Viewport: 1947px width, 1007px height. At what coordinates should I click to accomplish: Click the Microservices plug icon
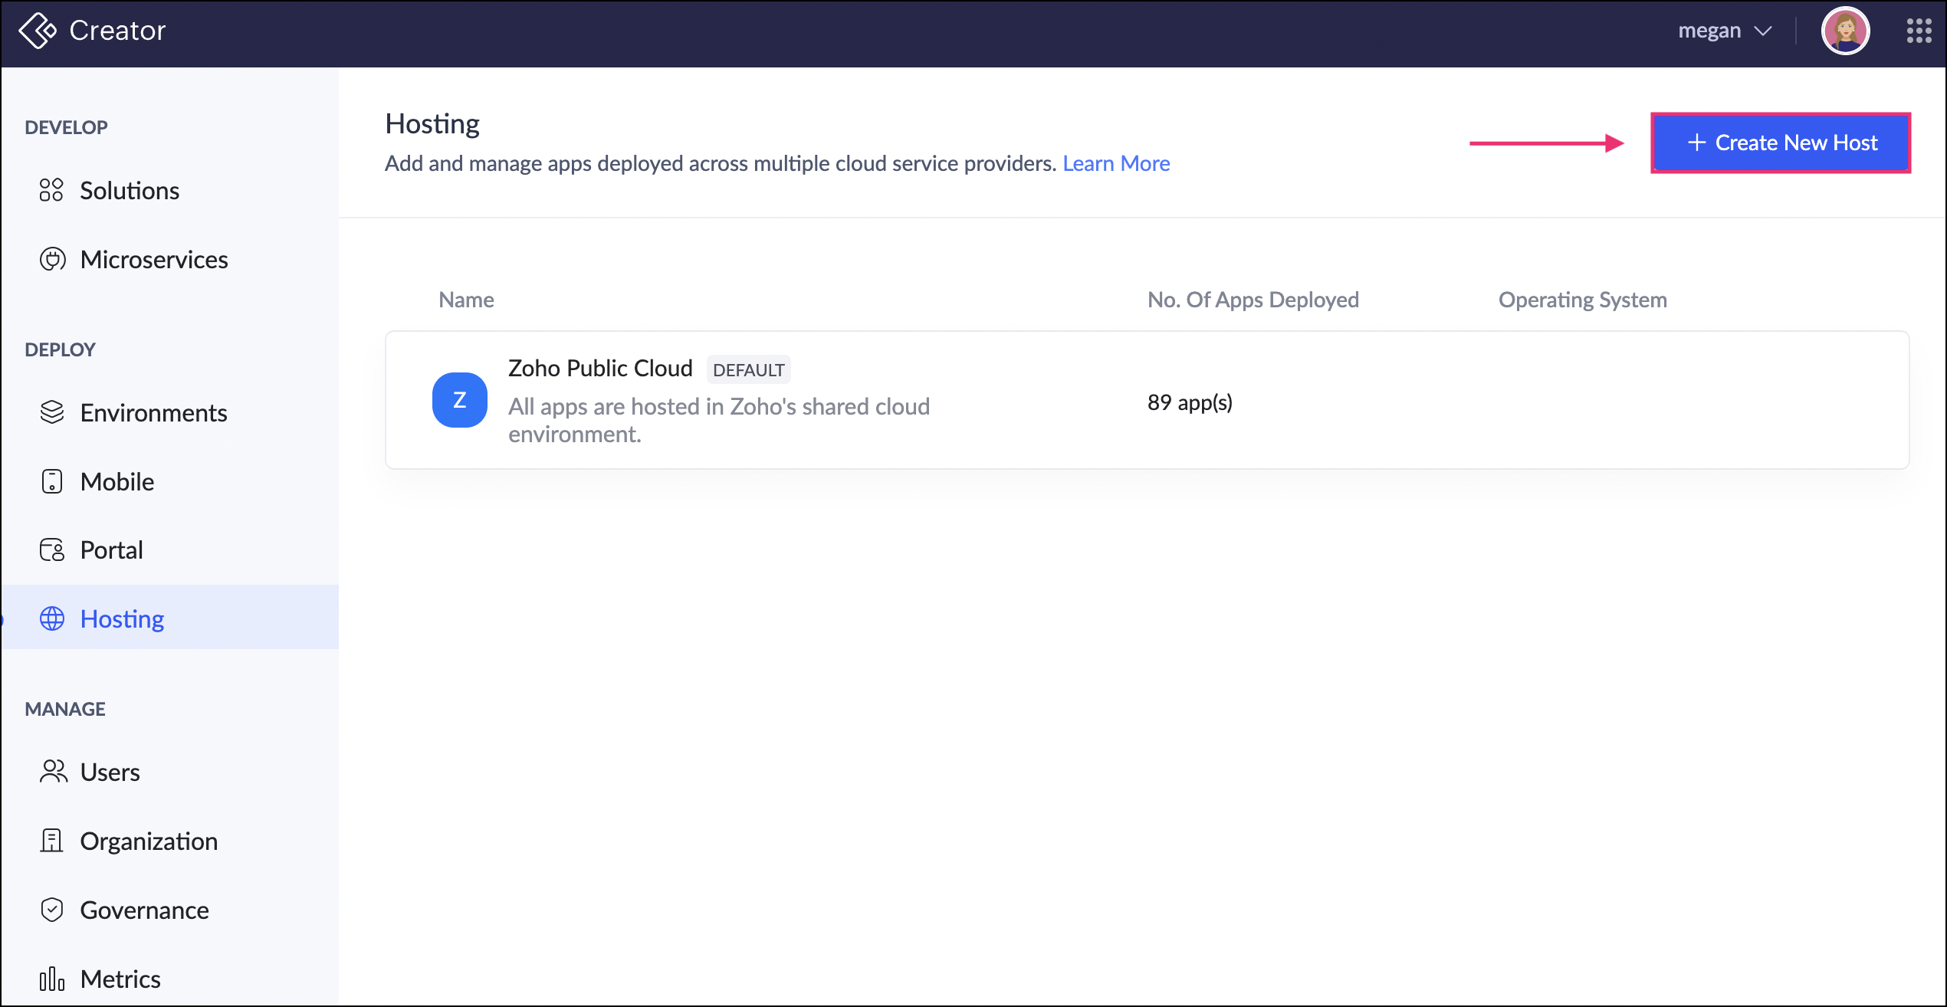[51, 259]
